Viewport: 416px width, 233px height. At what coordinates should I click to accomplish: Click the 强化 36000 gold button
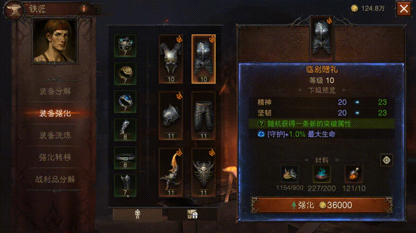[322, 205]
